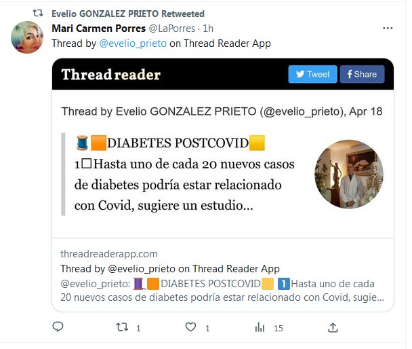Viewport: 412px width, 349px height.
Task: Like the tweet with the heart icon
Action: coord(190,327)
